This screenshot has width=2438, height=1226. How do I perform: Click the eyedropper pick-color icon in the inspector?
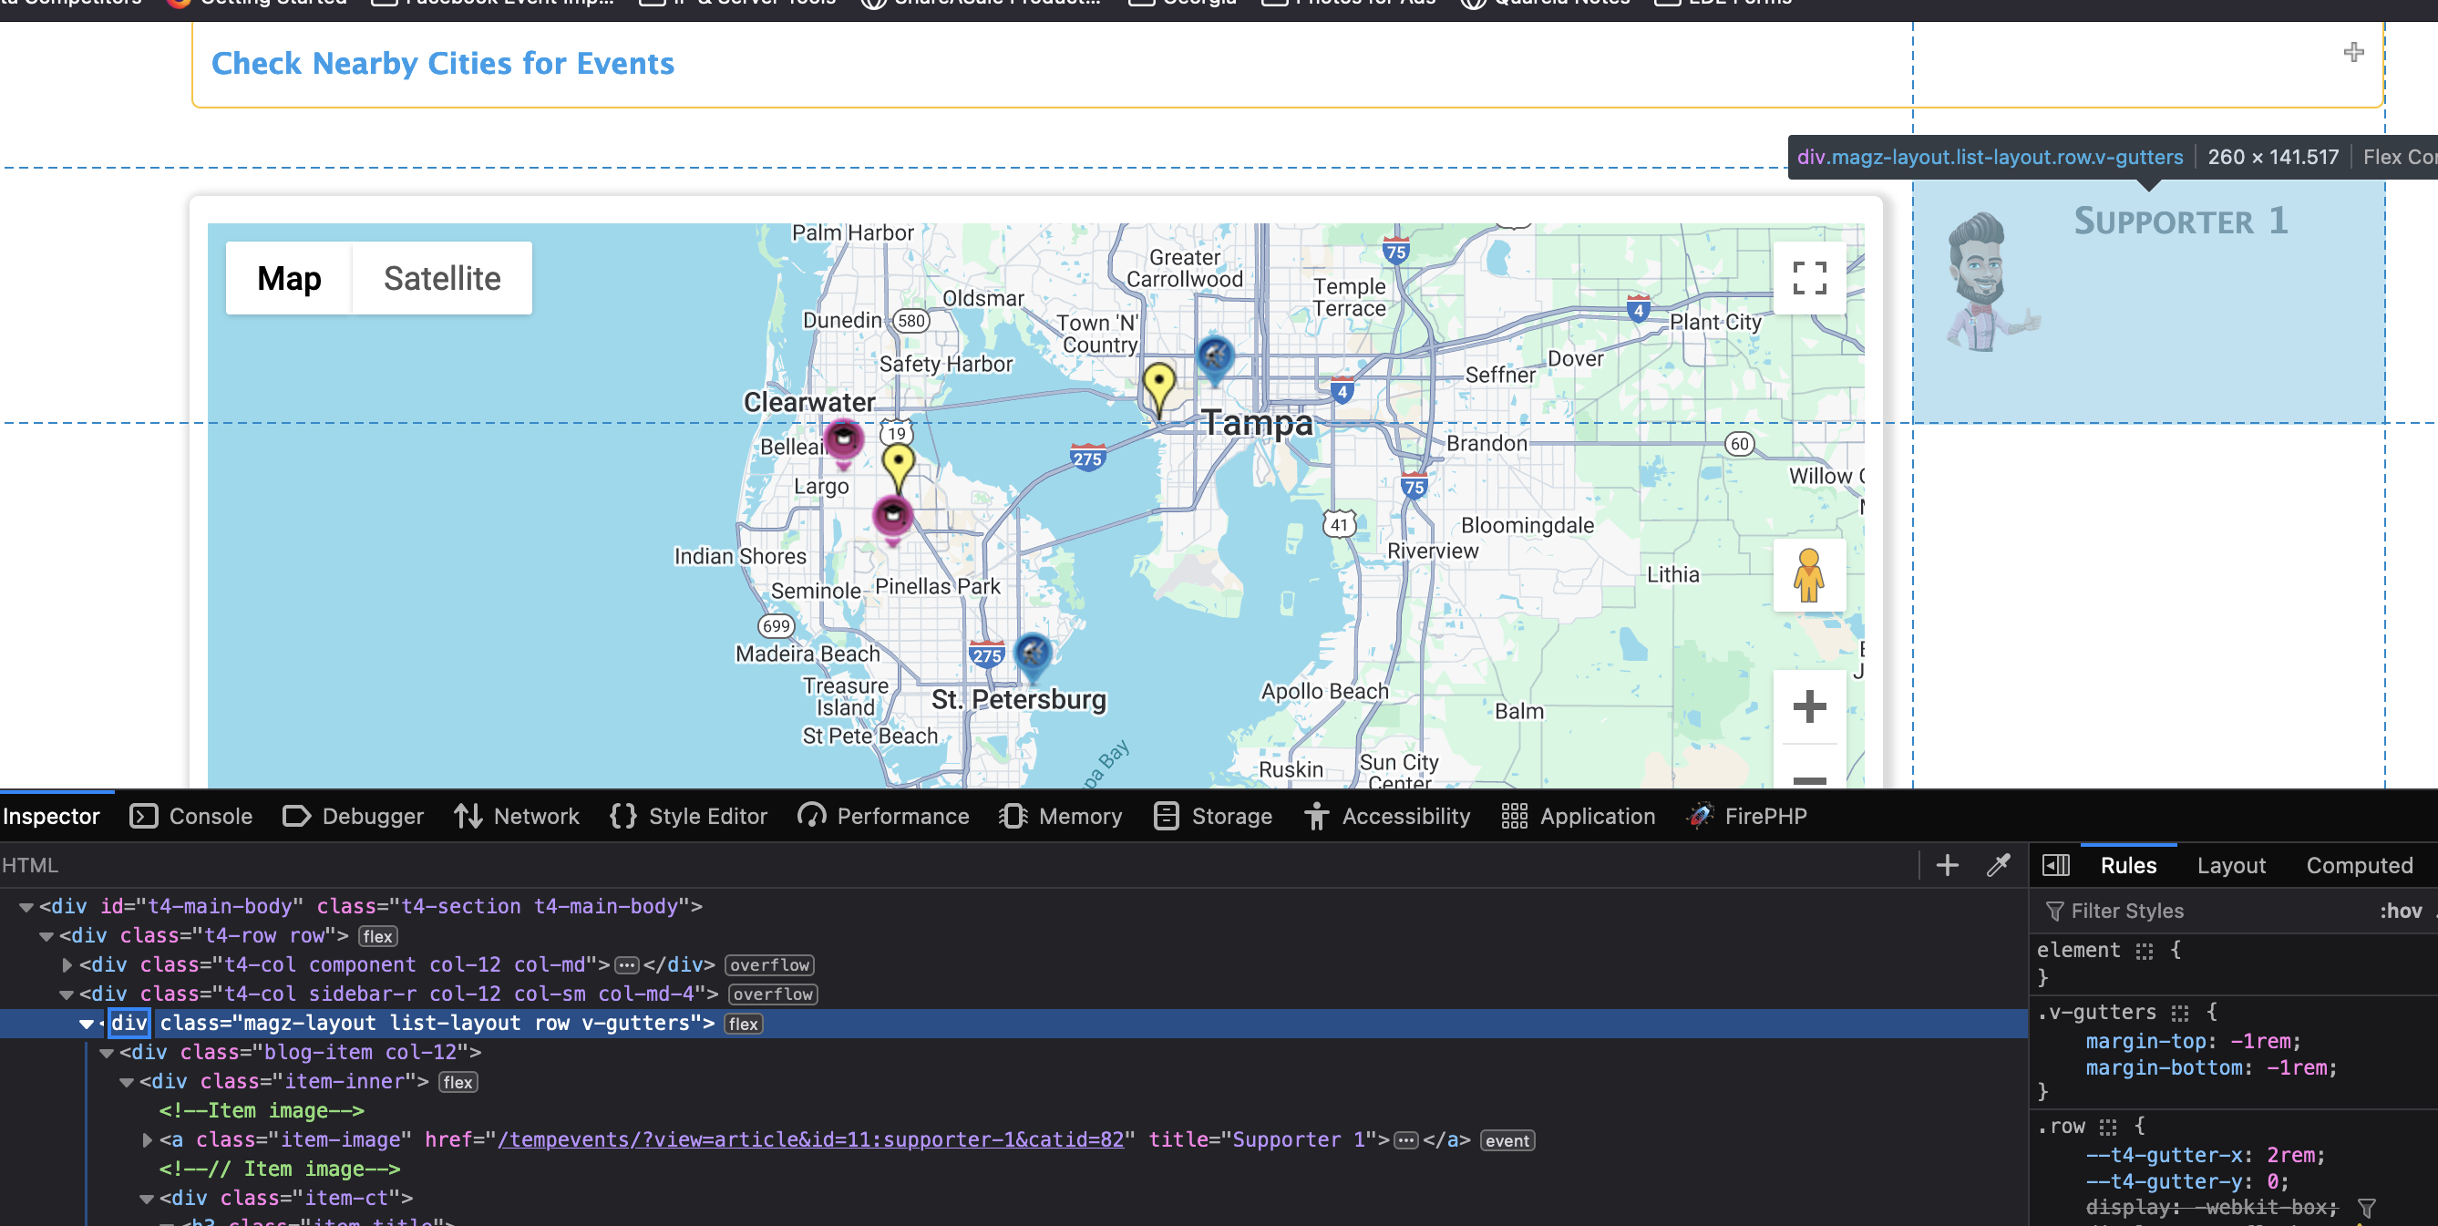[x=1998, y=864]
